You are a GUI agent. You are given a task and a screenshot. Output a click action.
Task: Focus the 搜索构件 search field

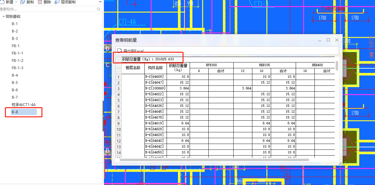click(48, 9)
